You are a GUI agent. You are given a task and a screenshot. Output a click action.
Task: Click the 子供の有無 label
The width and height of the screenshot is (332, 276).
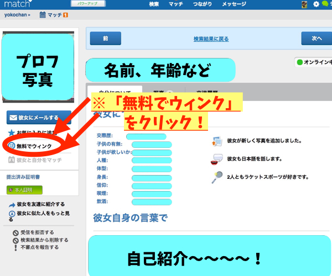tap(110, 144)
